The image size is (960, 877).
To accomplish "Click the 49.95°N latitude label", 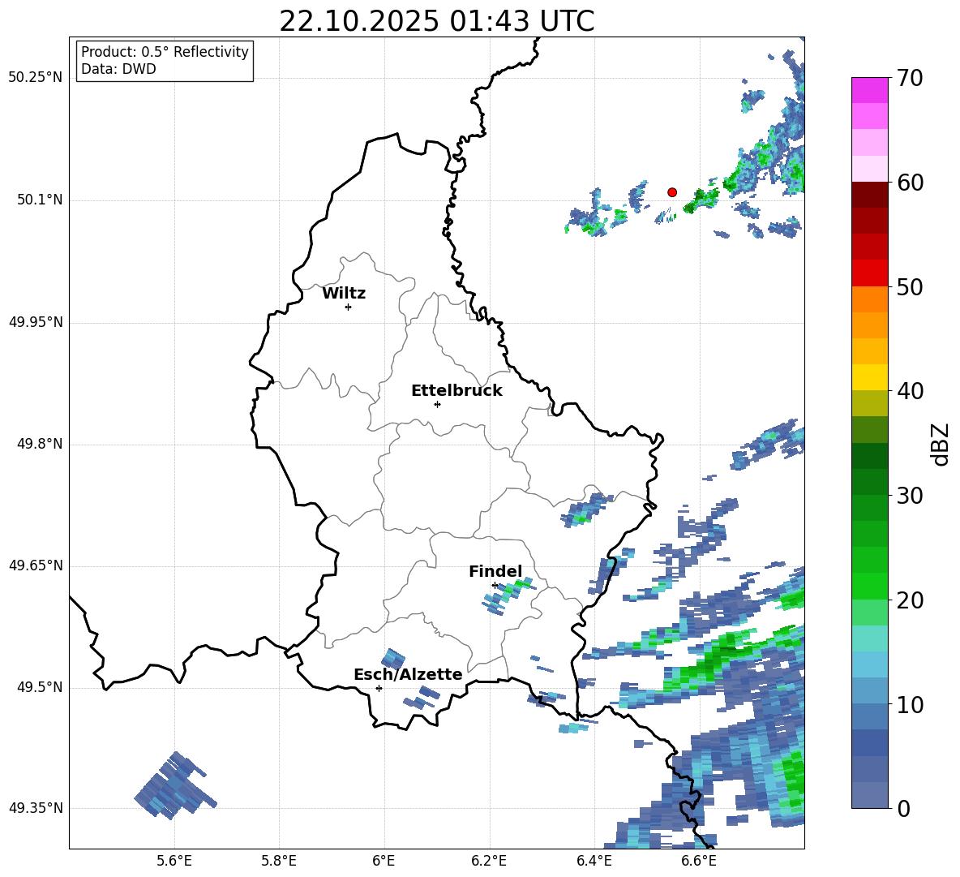I will (36, 321).
